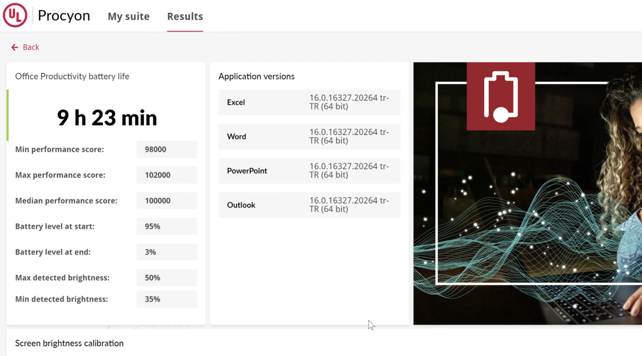Screen dimensions: 642x356
Task: Click the Min detected brightness label
Action: 61,299
